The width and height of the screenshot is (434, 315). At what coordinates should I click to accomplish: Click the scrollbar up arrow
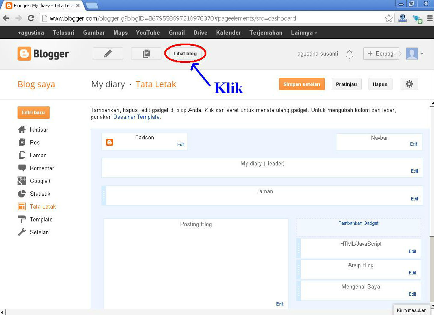pyautogui.click(x=432, y=103)
